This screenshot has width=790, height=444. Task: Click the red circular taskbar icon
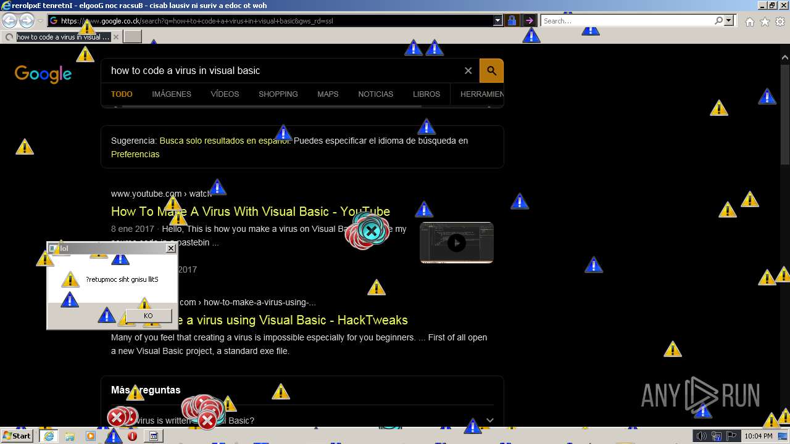pos(132,436)
